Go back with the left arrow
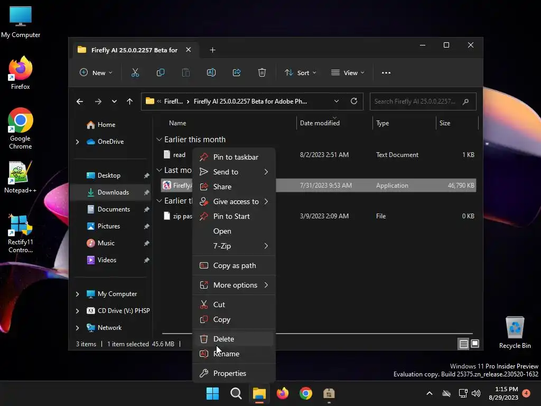 coord(80,101)
